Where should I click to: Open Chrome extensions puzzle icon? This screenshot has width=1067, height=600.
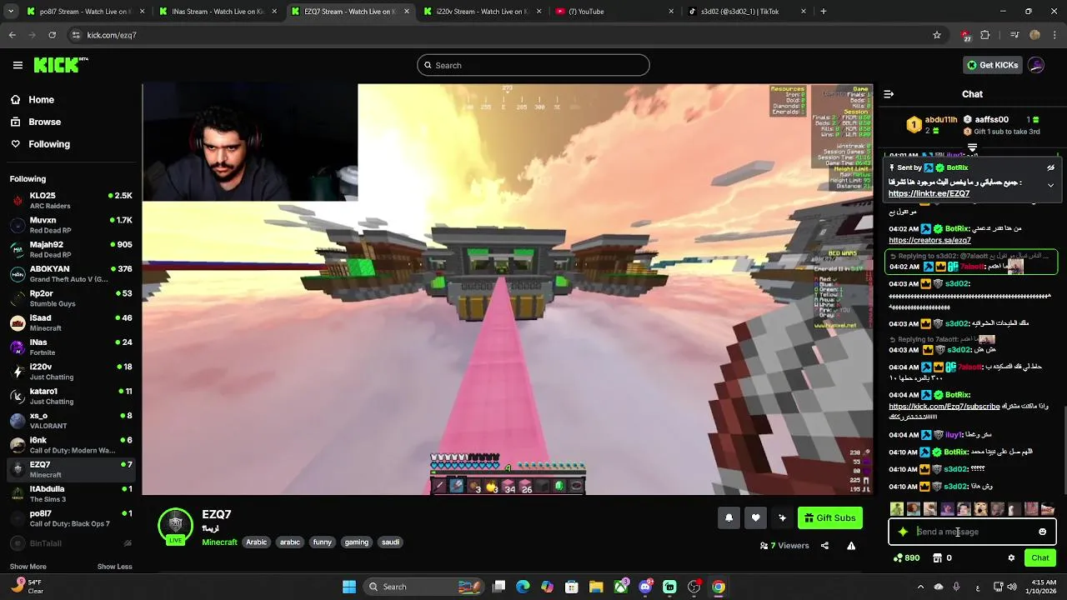pos(985,35)
